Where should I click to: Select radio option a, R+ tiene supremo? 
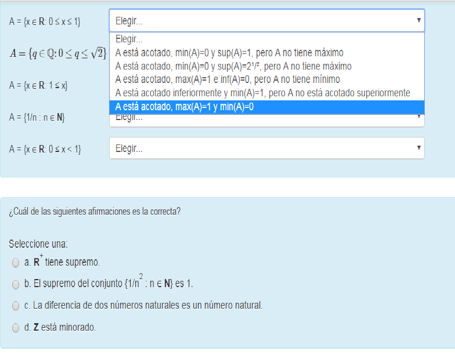15,263
